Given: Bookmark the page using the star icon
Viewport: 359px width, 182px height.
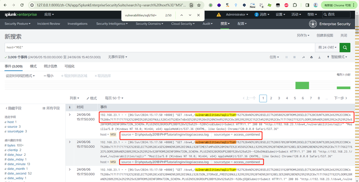Looking at the screenshot, I should 199,5.
